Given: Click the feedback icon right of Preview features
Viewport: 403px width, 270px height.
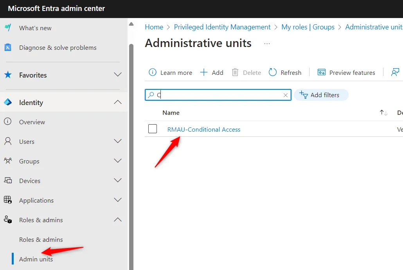Looking at the screenshot, I should [395, 72].
